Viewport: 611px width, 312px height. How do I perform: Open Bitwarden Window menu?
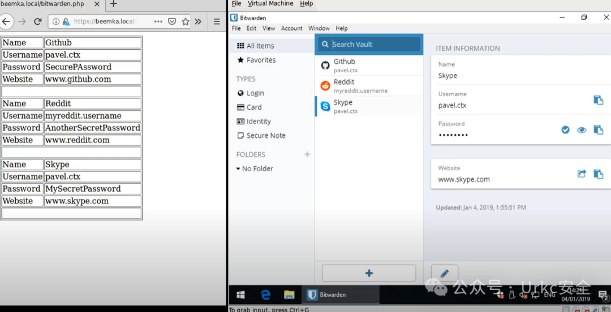tap(319, 28)
